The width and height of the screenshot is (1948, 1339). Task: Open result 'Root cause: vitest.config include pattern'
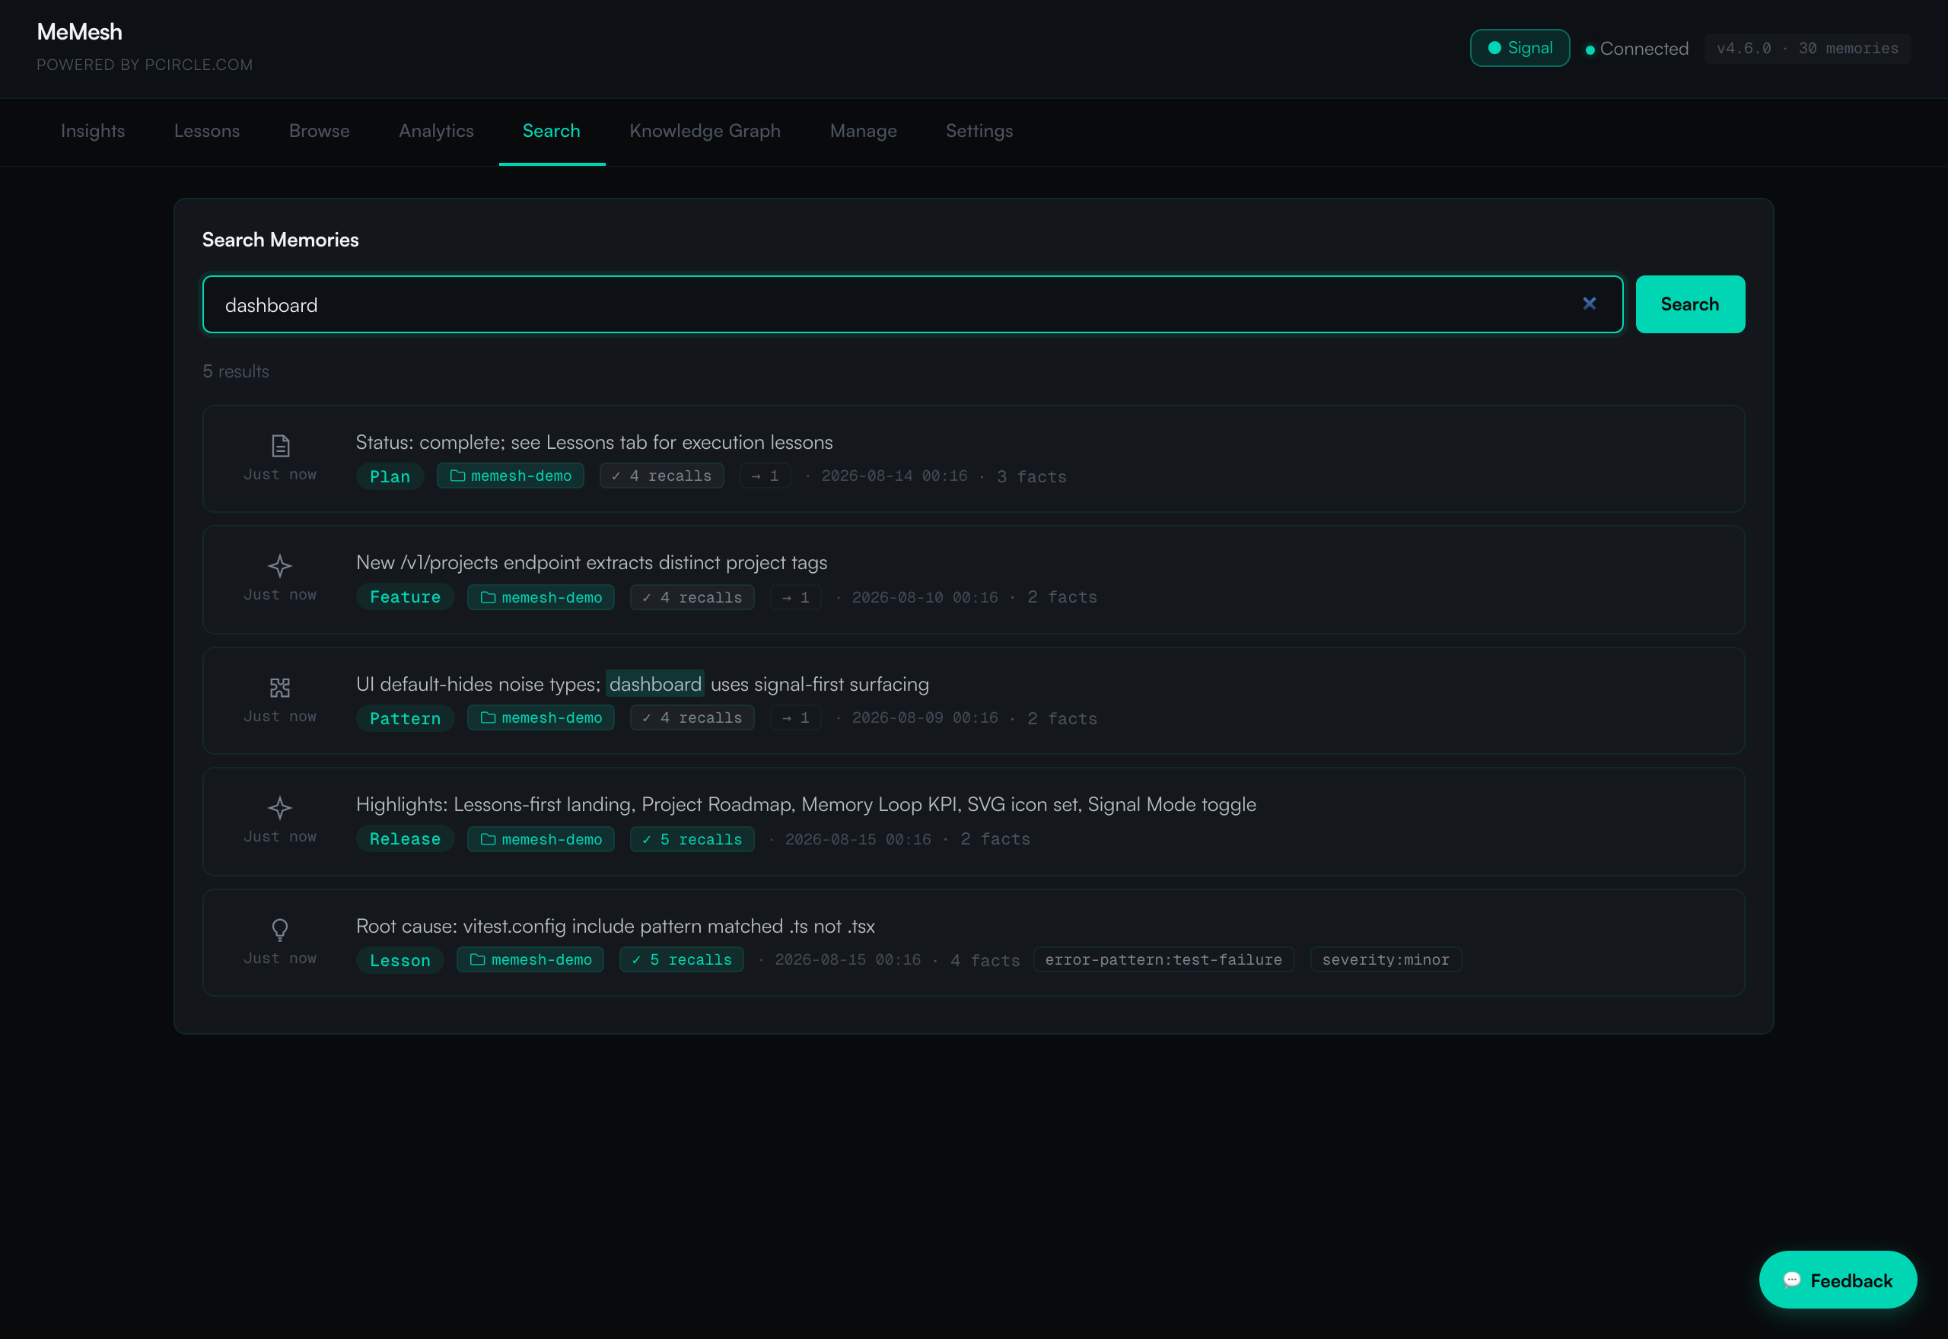coord(973,942)
